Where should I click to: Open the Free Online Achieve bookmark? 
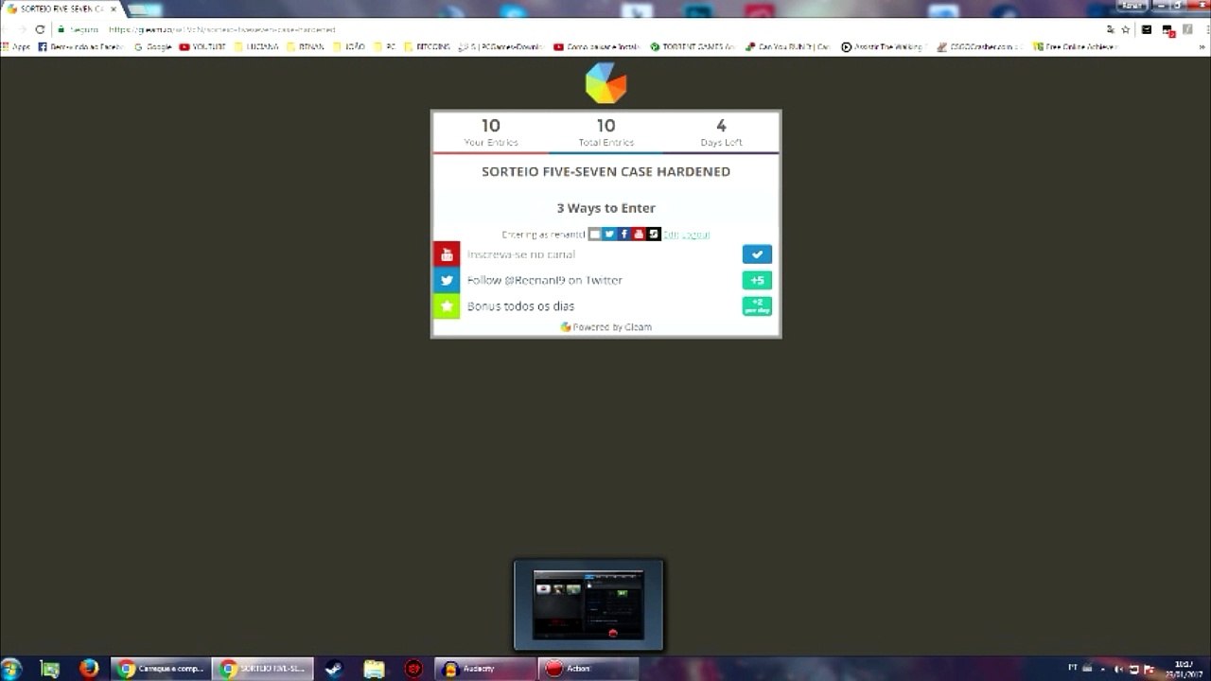click(x=1075, y=46)
